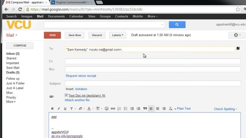Click into the Subject field
This screenshot has height=138, width=246.
(x=153, y=84)
